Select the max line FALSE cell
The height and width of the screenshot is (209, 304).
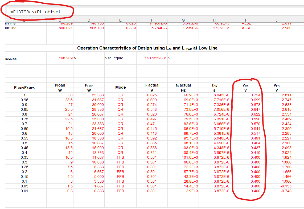coord(245,28)
